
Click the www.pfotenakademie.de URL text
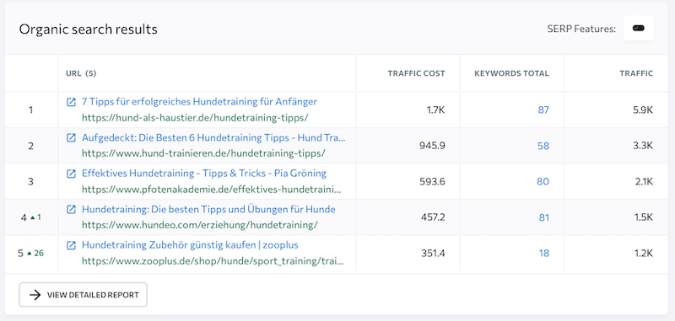pyautogui.click(x=212, y=189)
